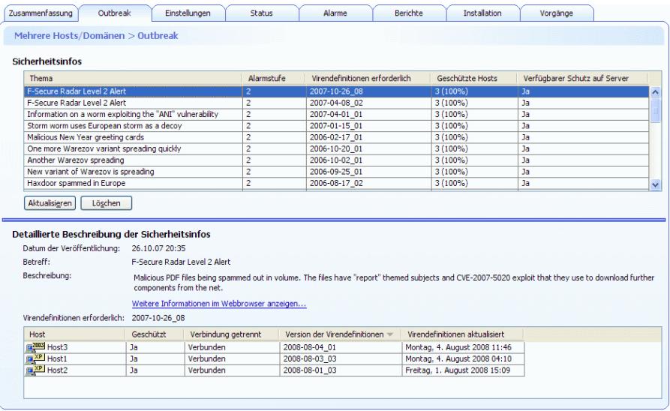Select New variant of Warezov is spreading
The image size is (670, 411).
(x=337, y=172)
